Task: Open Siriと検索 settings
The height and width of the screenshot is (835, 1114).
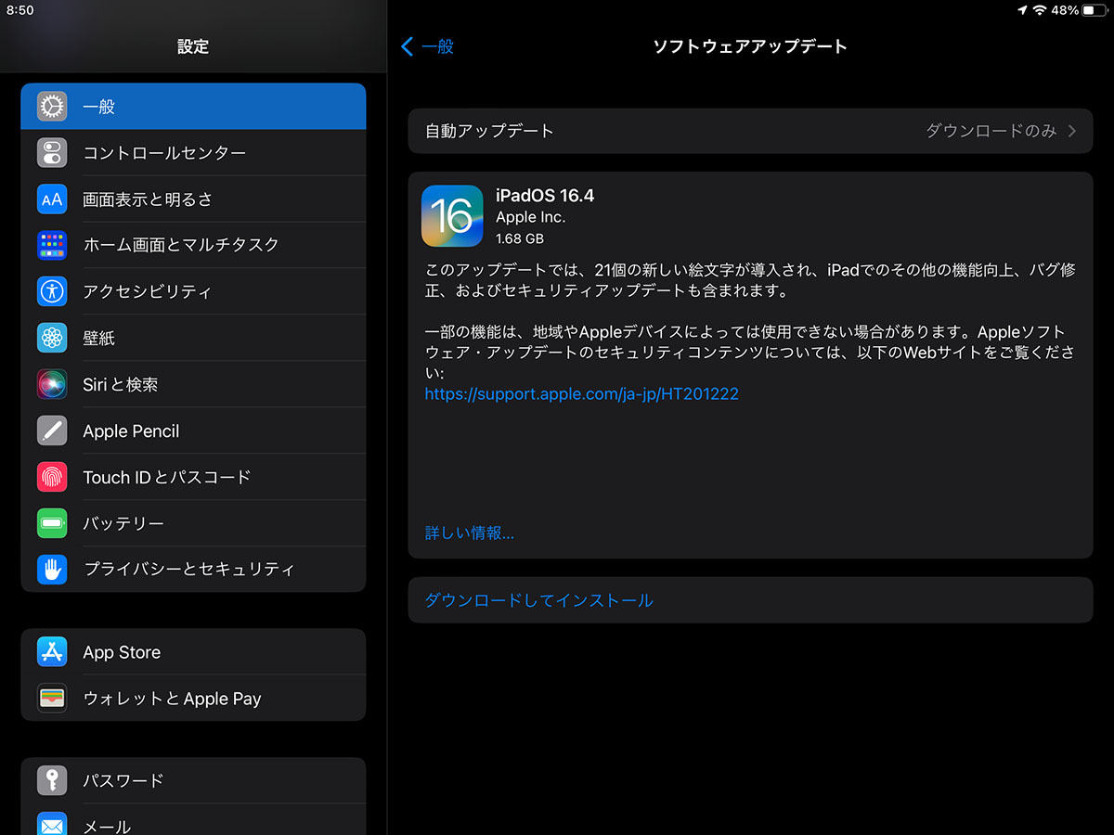Action: 193,384
